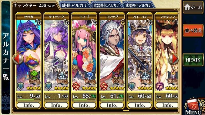Click the 旅人 question mark icon on エチゴ

[x=90, y=77]
